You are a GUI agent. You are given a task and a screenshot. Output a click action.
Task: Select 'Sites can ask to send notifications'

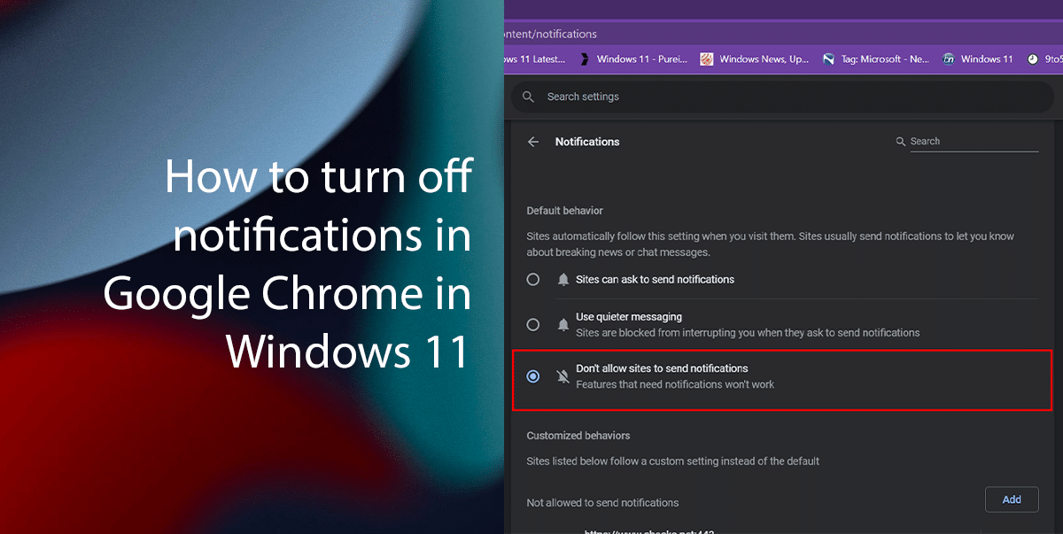point(532,279)
